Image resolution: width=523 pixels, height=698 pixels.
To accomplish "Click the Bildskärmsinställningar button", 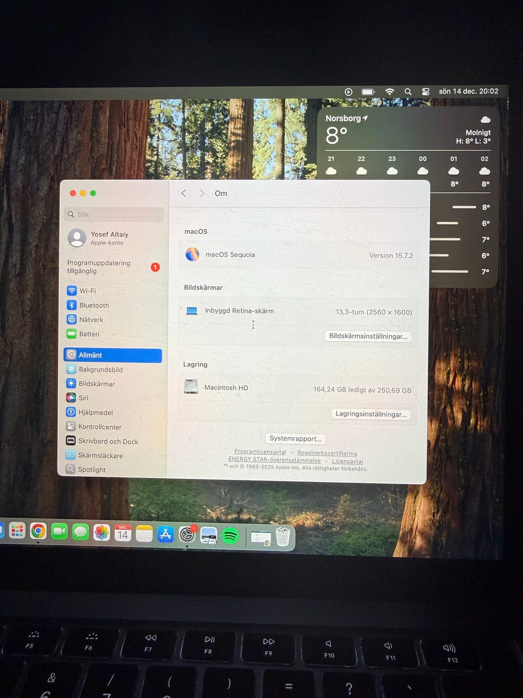I will point(368,336).
